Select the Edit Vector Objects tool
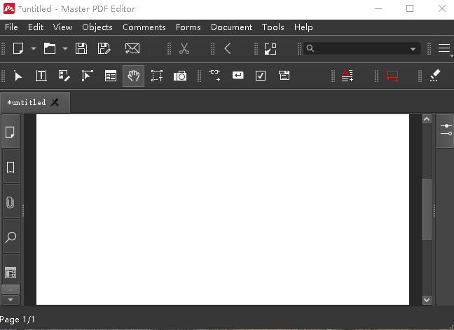454x330 pixels. (87, 76)
